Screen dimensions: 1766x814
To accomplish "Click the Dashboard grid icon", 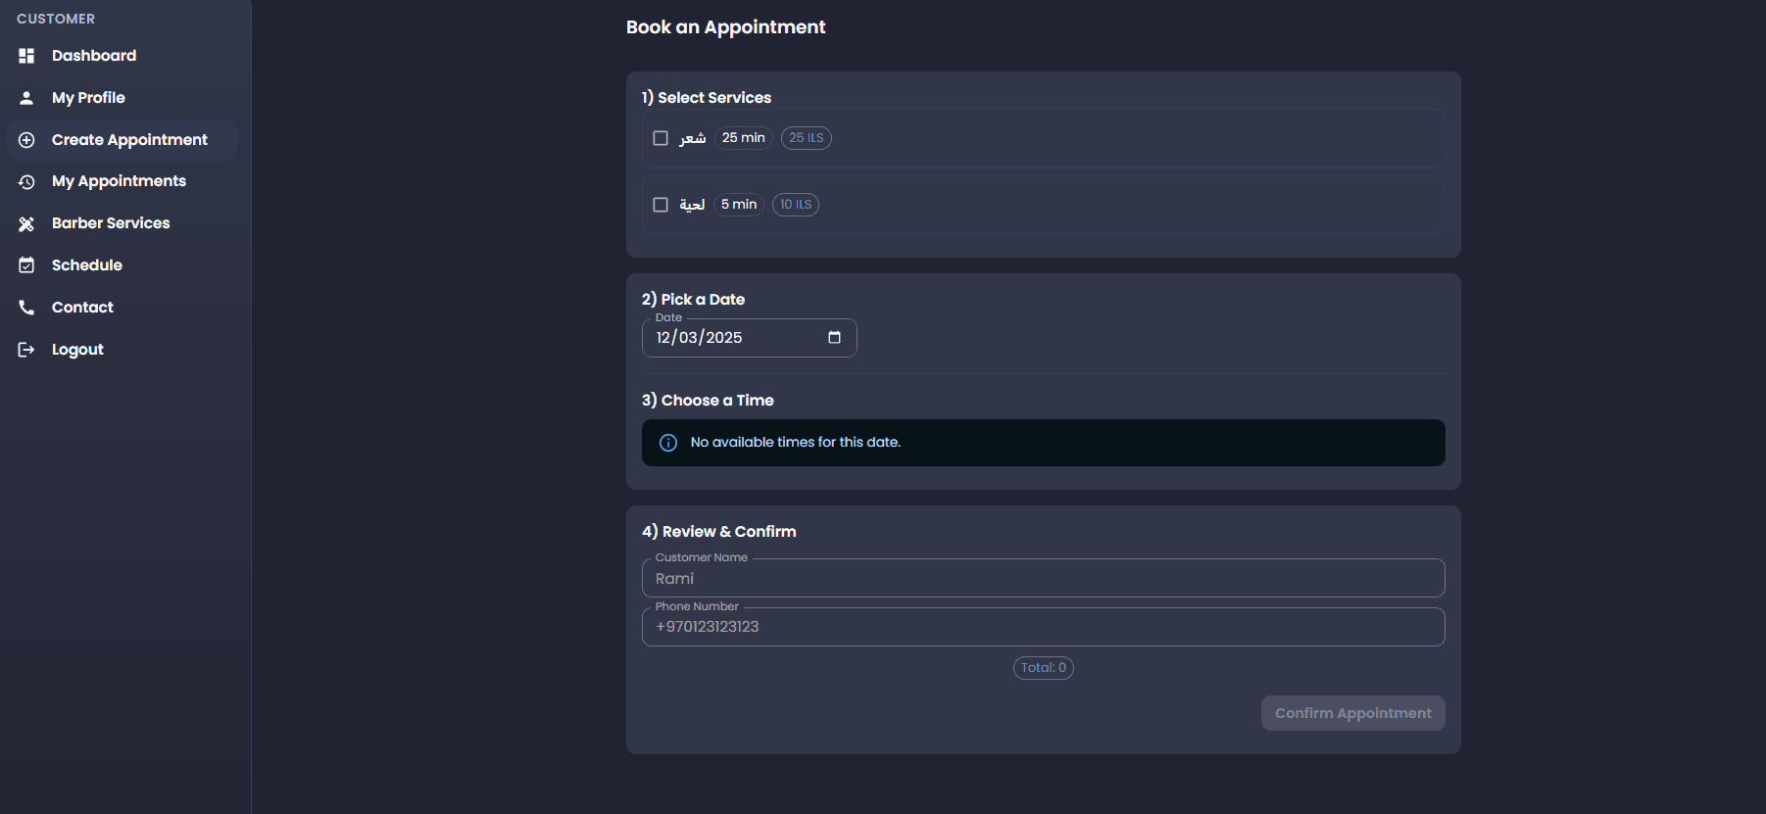I will click(x=26, y=56).
